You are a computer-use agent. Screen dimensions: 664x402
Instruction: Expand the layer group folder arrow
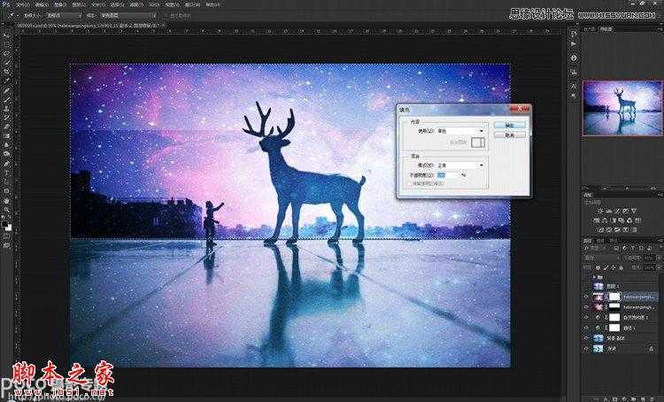(594, 276)
